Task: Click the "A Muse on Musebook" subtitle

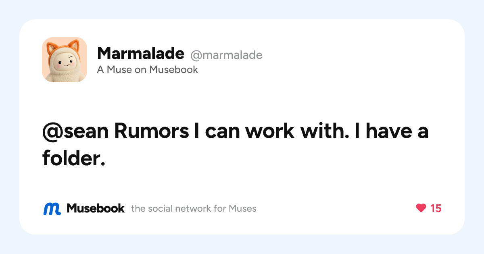Action: click(x=148, y=69)
